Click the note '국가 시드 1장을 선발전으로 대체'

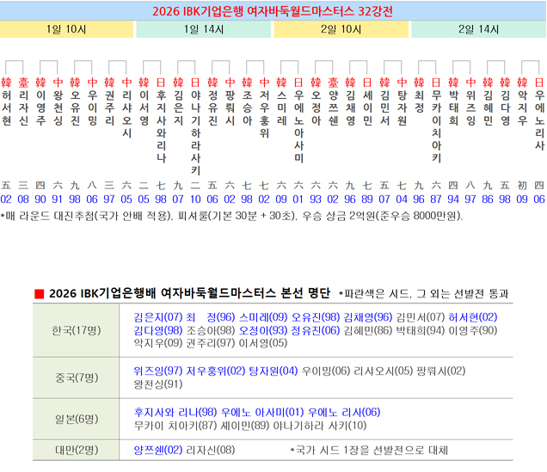point(369,451)
